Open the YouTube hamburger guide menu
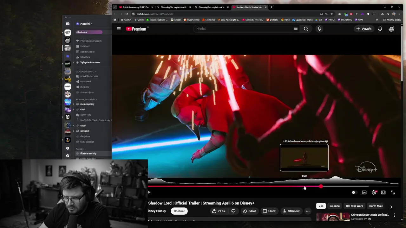Viewport: 406px width, 228px height. (x=119, y=29)
